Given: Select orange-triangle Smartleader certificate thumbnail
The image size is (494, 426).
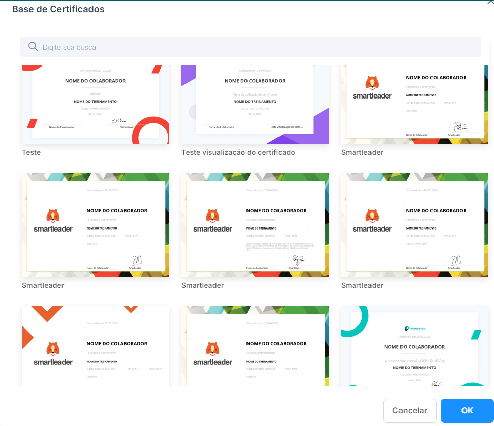Looking at the screenshot, I should (x=96, y=346).
